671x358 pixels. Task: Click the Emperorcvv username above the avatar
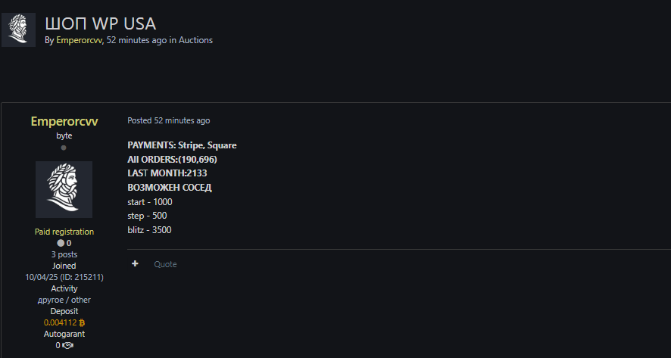(64, 121)
